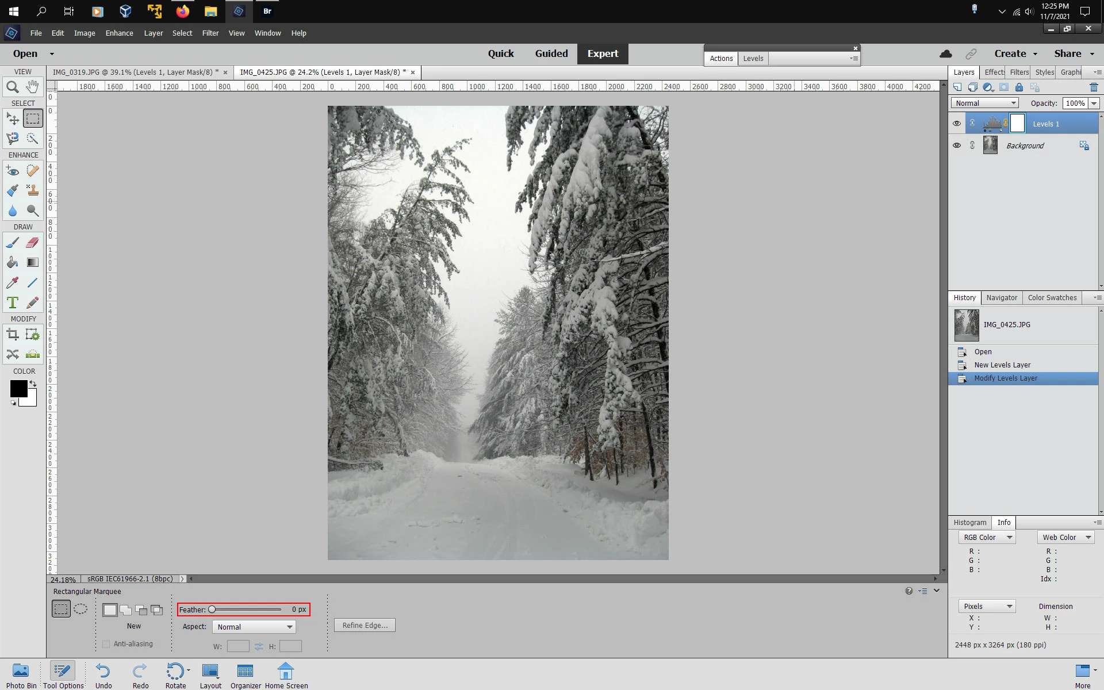Open the RGB Color dropdown in Info

point(987,537)
